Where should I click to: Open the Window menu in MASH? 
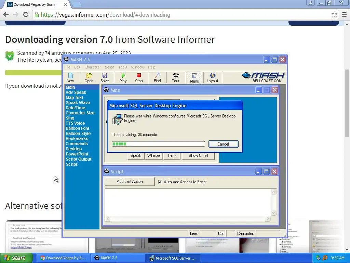pos(137,67)
